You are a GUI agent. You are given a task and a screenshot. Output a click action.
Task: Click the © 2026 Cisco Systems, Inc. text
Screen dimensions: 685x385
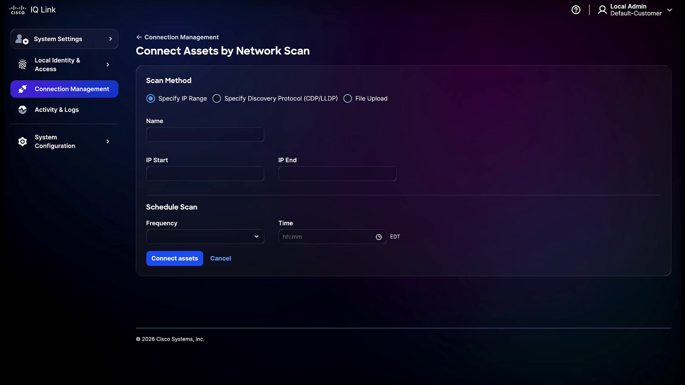(x=170, y=339)
